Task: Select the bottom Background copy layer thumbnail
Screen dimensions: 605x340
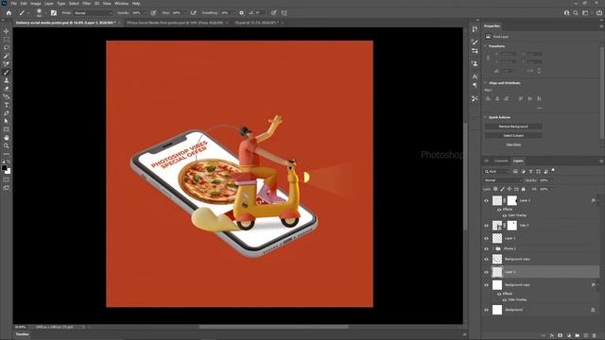Action: pyautogui.click(x=497, y=285)
